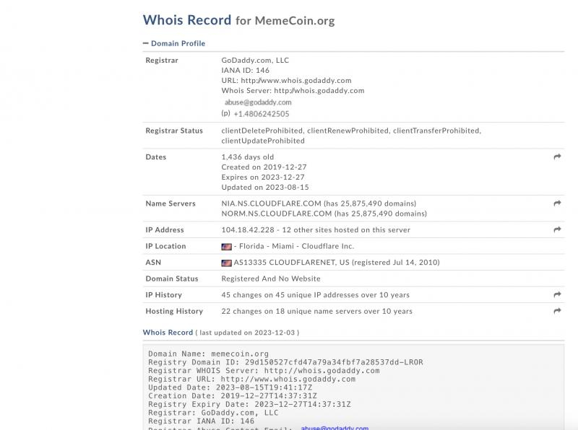Select the IP address 104.18.42.228

(246, 229)
